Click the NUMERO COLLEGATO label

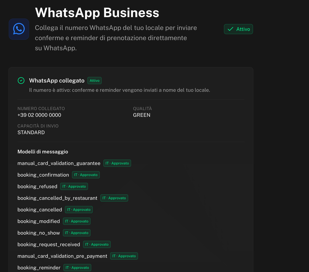41,109
